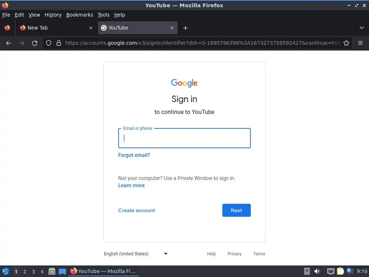369x277 pixels.
Task: Focus the Email or phone field
Action: [x=184, y=138]
